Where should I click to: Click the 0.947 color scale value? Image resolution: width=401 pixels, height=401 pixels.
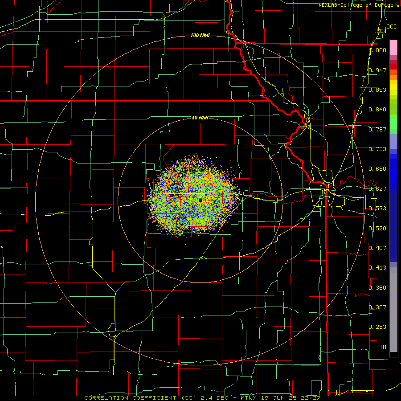tap(377, 70)
